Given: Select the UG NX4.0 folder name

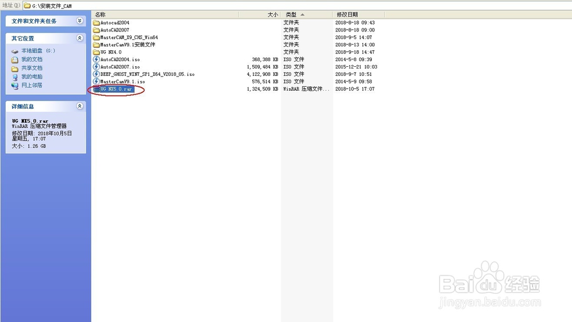Looking at the screenshot, I should [x=112, y=52].
